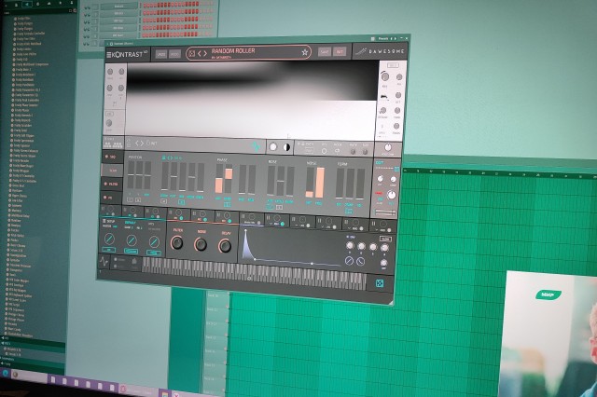Click the waveform icon left of the keyboard
Screen dimensions: 597x397
[104, 261]
